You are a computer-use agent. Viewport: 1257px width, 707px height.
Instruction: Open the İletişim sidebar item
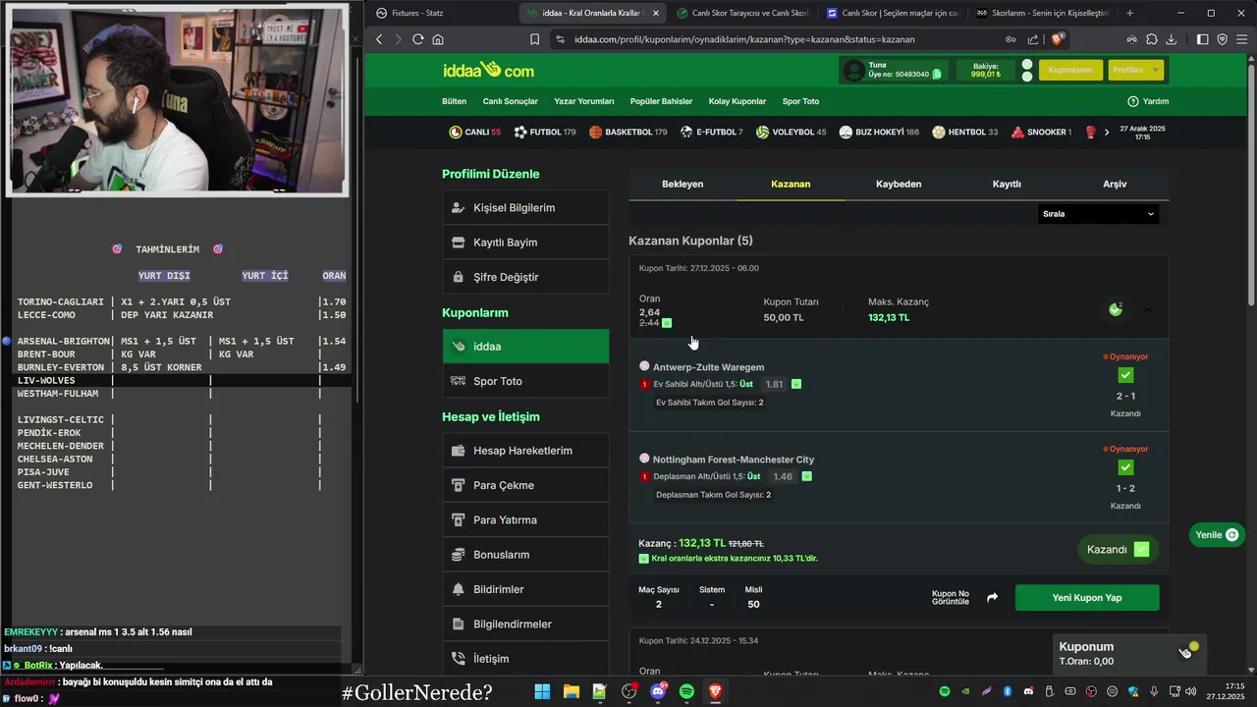coord(525,658)
